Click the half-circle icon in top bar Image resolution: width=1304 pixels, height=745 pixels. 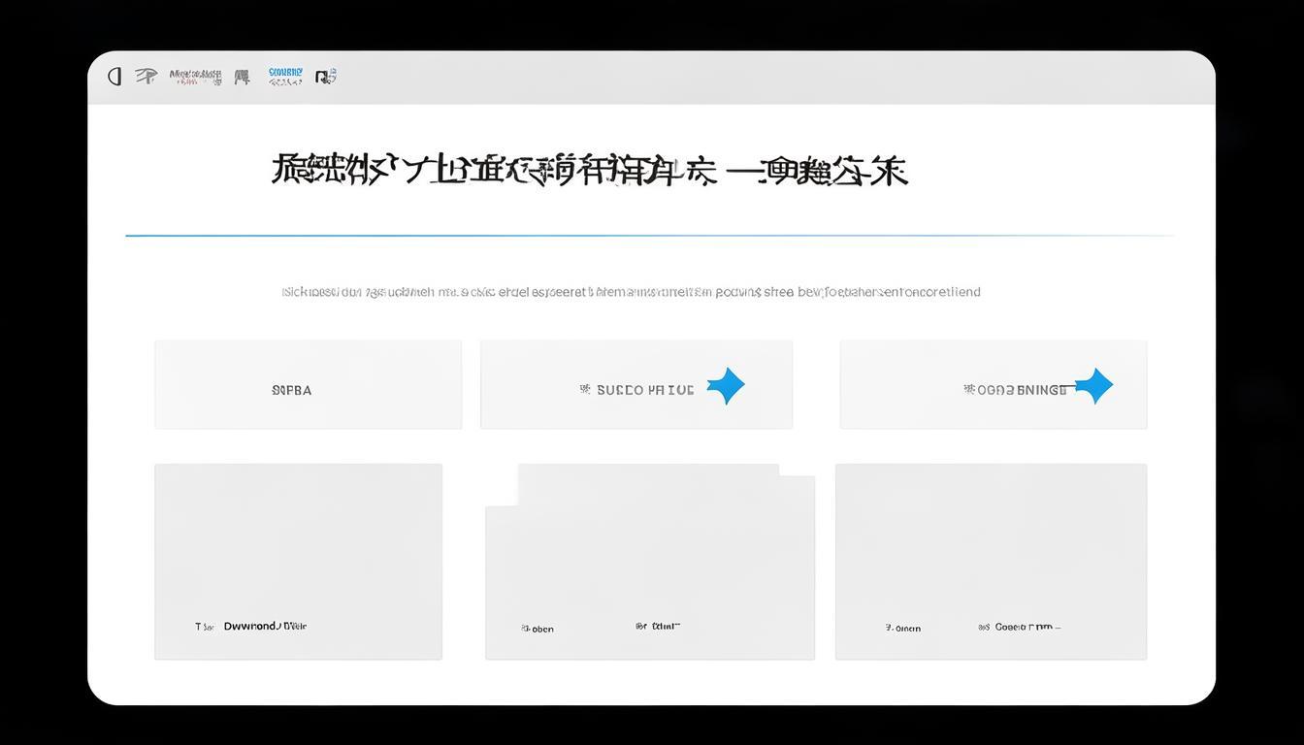(x=114, y=77)
